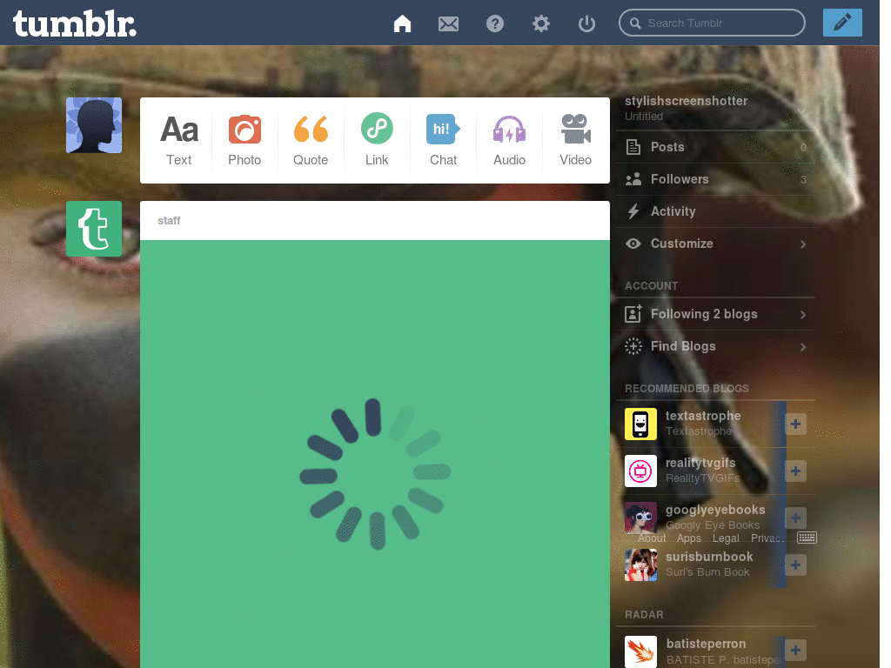The height and width of the screenshot is (668, 891).
Task: Click the Followers people icon
Action: [x=633, y=179]
